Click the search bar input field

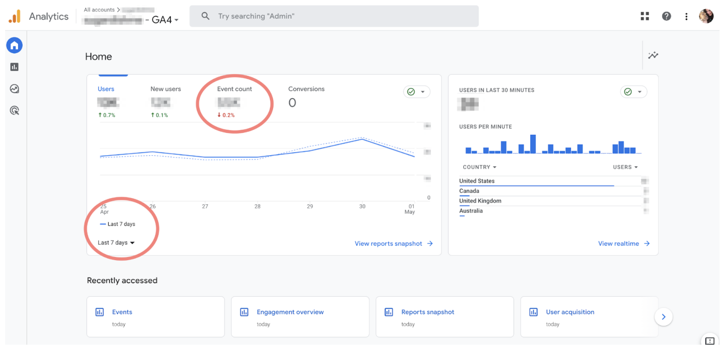334,16
